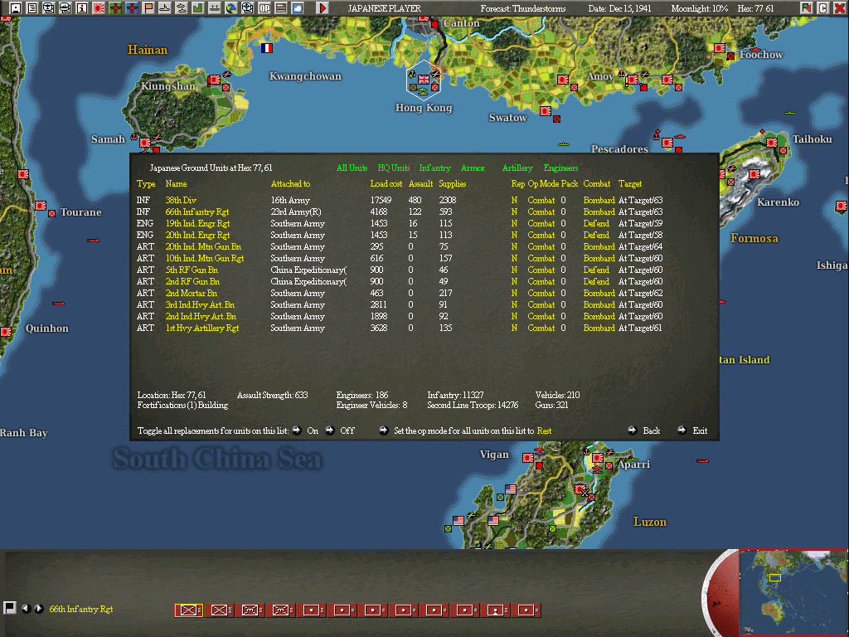
Task: Click the letter C icon top right
Action: tap(823, 8)
